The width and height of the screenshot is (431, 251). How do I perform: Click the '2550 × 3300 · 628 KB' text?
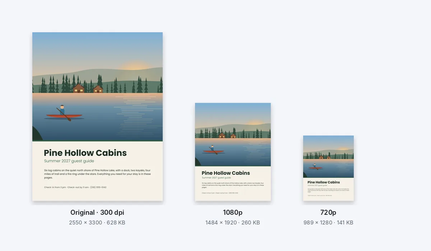[97, 223]
